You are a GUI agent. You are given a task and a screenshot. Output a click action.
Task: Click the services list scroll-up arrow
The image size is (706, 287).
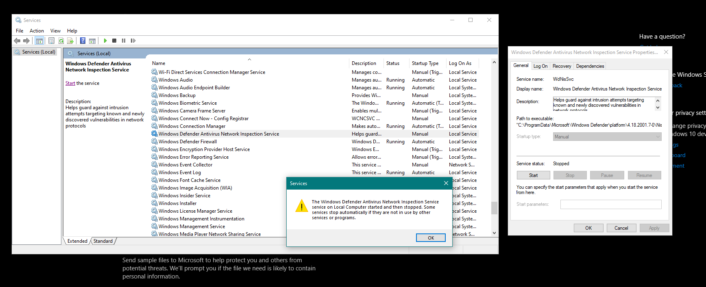(494, 63)
